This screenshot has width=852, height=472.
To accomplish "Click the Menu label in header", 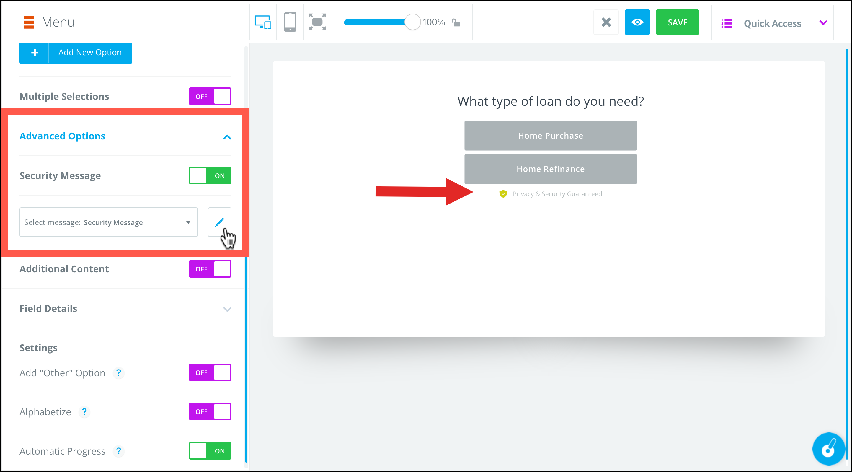I will point(58,22).
